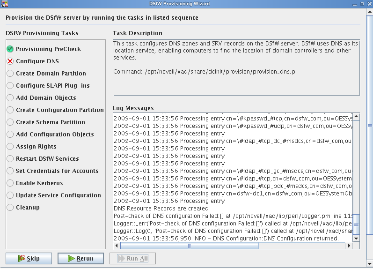Click the status circle for Configure SLAPI Plug-ins
Viewport: 373px width, 269px height.
(x=10, y=86)
